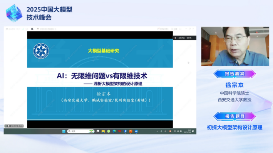Launch Microsoft Edge from the taskbar
Viewport: 273px width, 153px height.
click(x=114, y=131)
